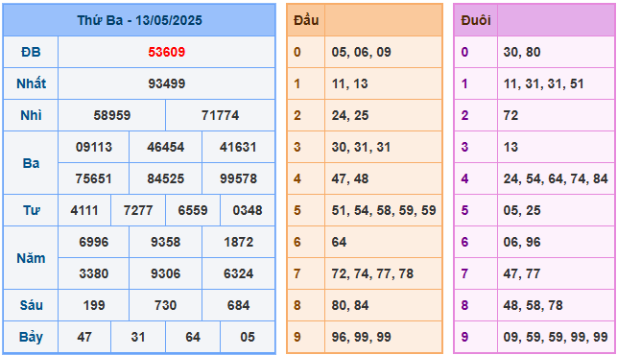Select Nhì prize number 71774
This screenshot has height=355, width=617.
coord(220,115)
